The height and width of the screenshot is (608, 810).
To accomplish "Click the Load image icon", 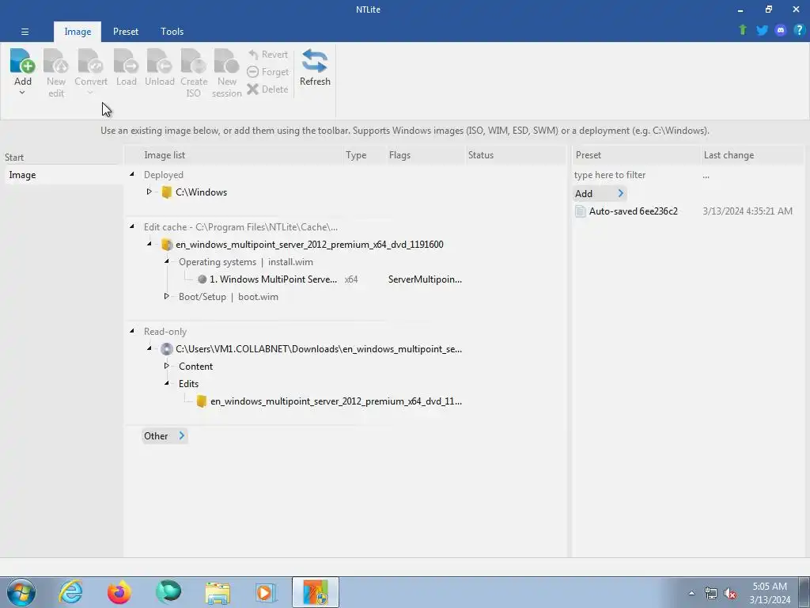I will 126,61.
